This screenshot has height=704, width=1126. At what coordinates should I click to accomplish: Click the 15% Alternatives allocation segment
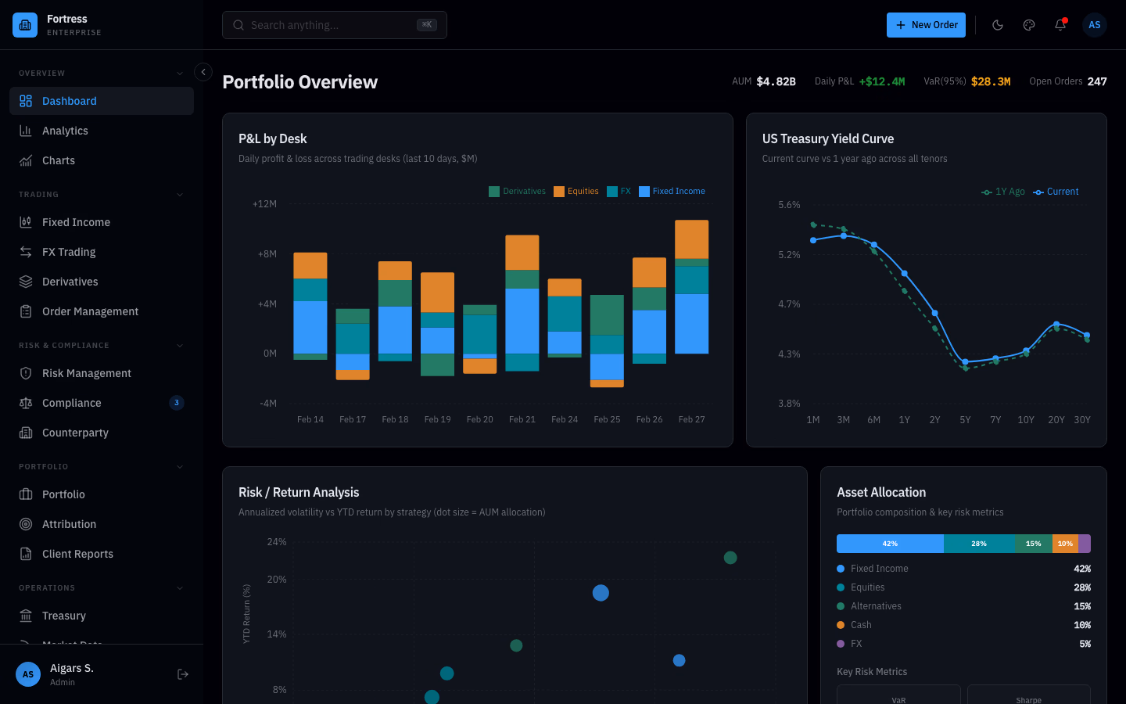point(1034,544)
